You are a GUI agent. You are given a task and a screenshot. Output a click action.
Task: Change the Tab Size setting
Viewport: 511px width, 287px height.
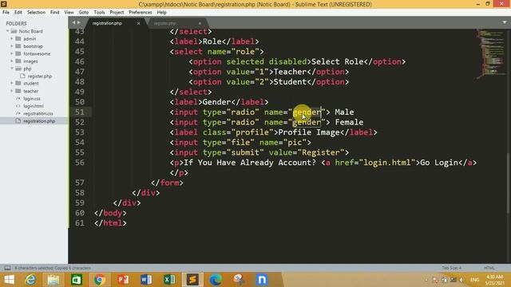pos(451,268)
